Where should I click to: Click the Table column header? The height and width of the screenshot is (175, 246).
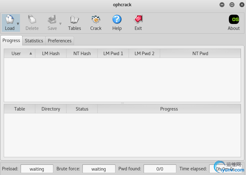pyautogui.click(x=19, y=109)
